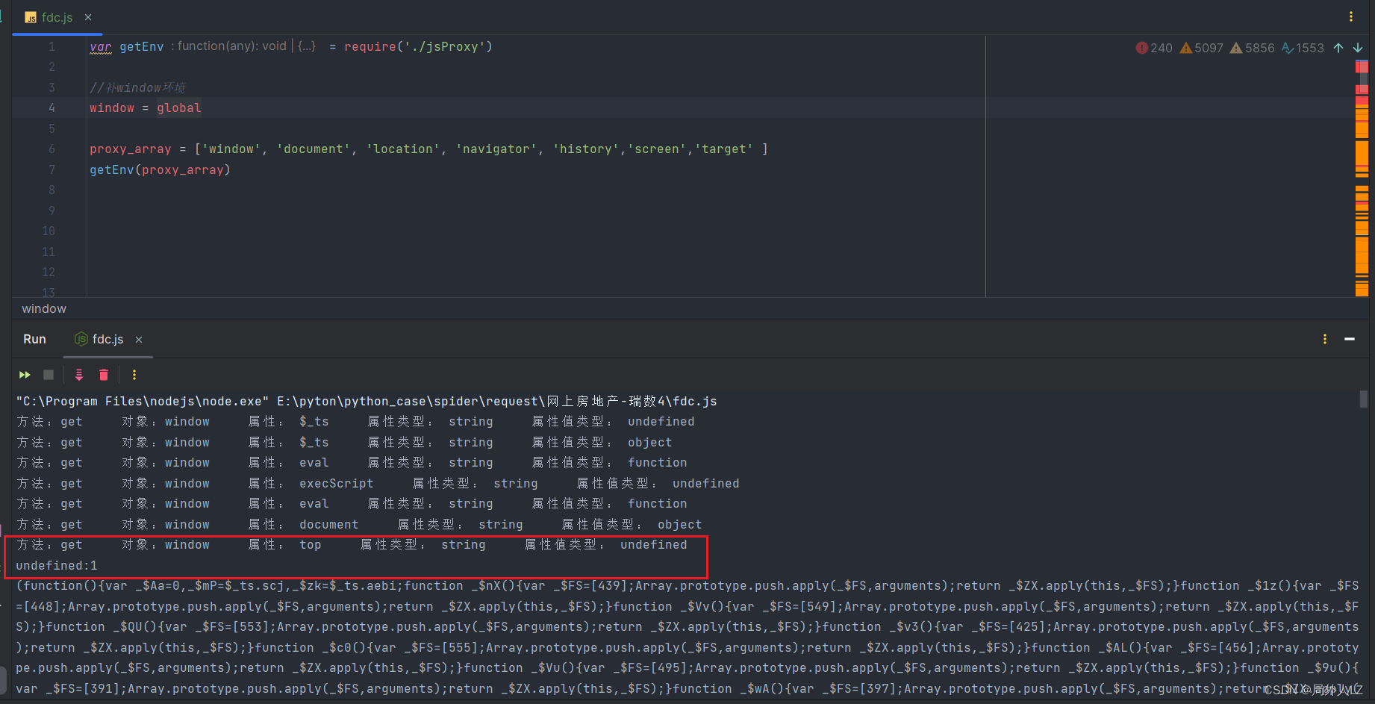Viewport: 1375px width, 704px height.
Task: Click the 1553 typos indicator
Action: [x=1303, y=48]
